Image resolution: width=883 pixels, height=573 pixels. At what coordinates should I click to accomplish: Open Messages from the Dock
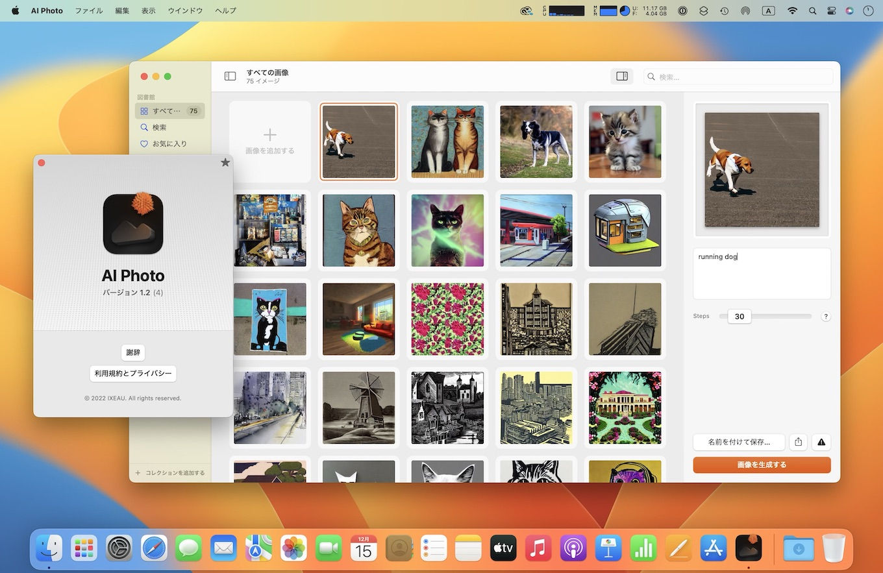[x=189, y=548]
